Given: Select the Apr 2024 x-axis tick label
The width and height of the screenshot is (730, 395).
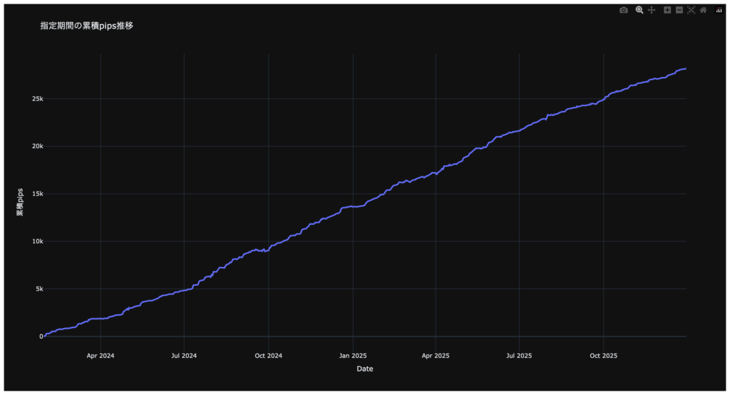Looking at the screenshot, I should (x=101, y=354).
